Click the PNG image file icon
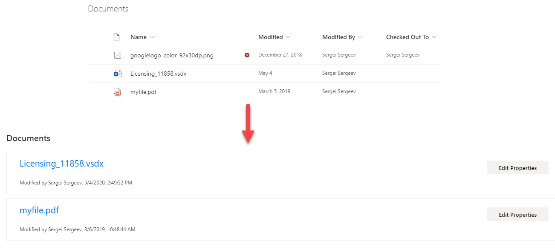555x252 pixels. 118,55
